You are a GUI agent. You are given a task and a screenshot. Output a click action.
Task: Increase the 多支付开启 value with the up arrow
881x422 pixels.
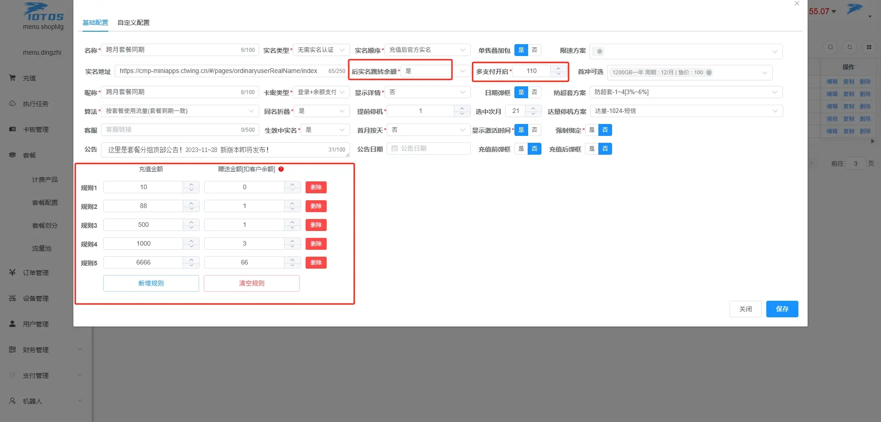click(x=558, y=68)
